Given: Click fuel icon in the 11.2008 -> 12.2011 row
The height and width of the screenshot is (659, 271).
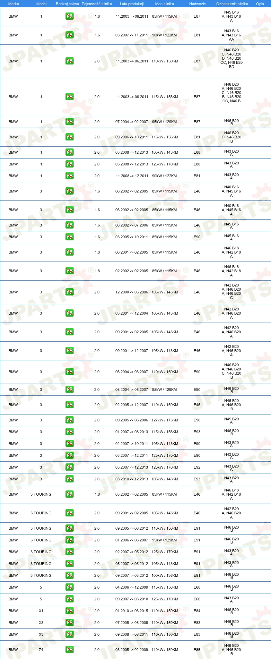Looking at the screenshot, I should pyautogui.click(x=69, y=176).
